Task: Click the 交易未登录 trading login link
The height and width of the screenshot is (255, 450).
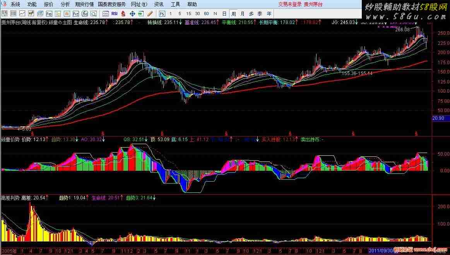Action: [x=289, y=4]
